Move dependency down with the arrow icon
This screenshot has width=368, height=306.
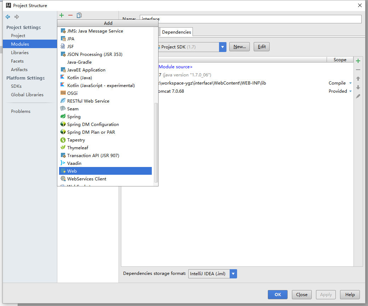coord(358,87)
